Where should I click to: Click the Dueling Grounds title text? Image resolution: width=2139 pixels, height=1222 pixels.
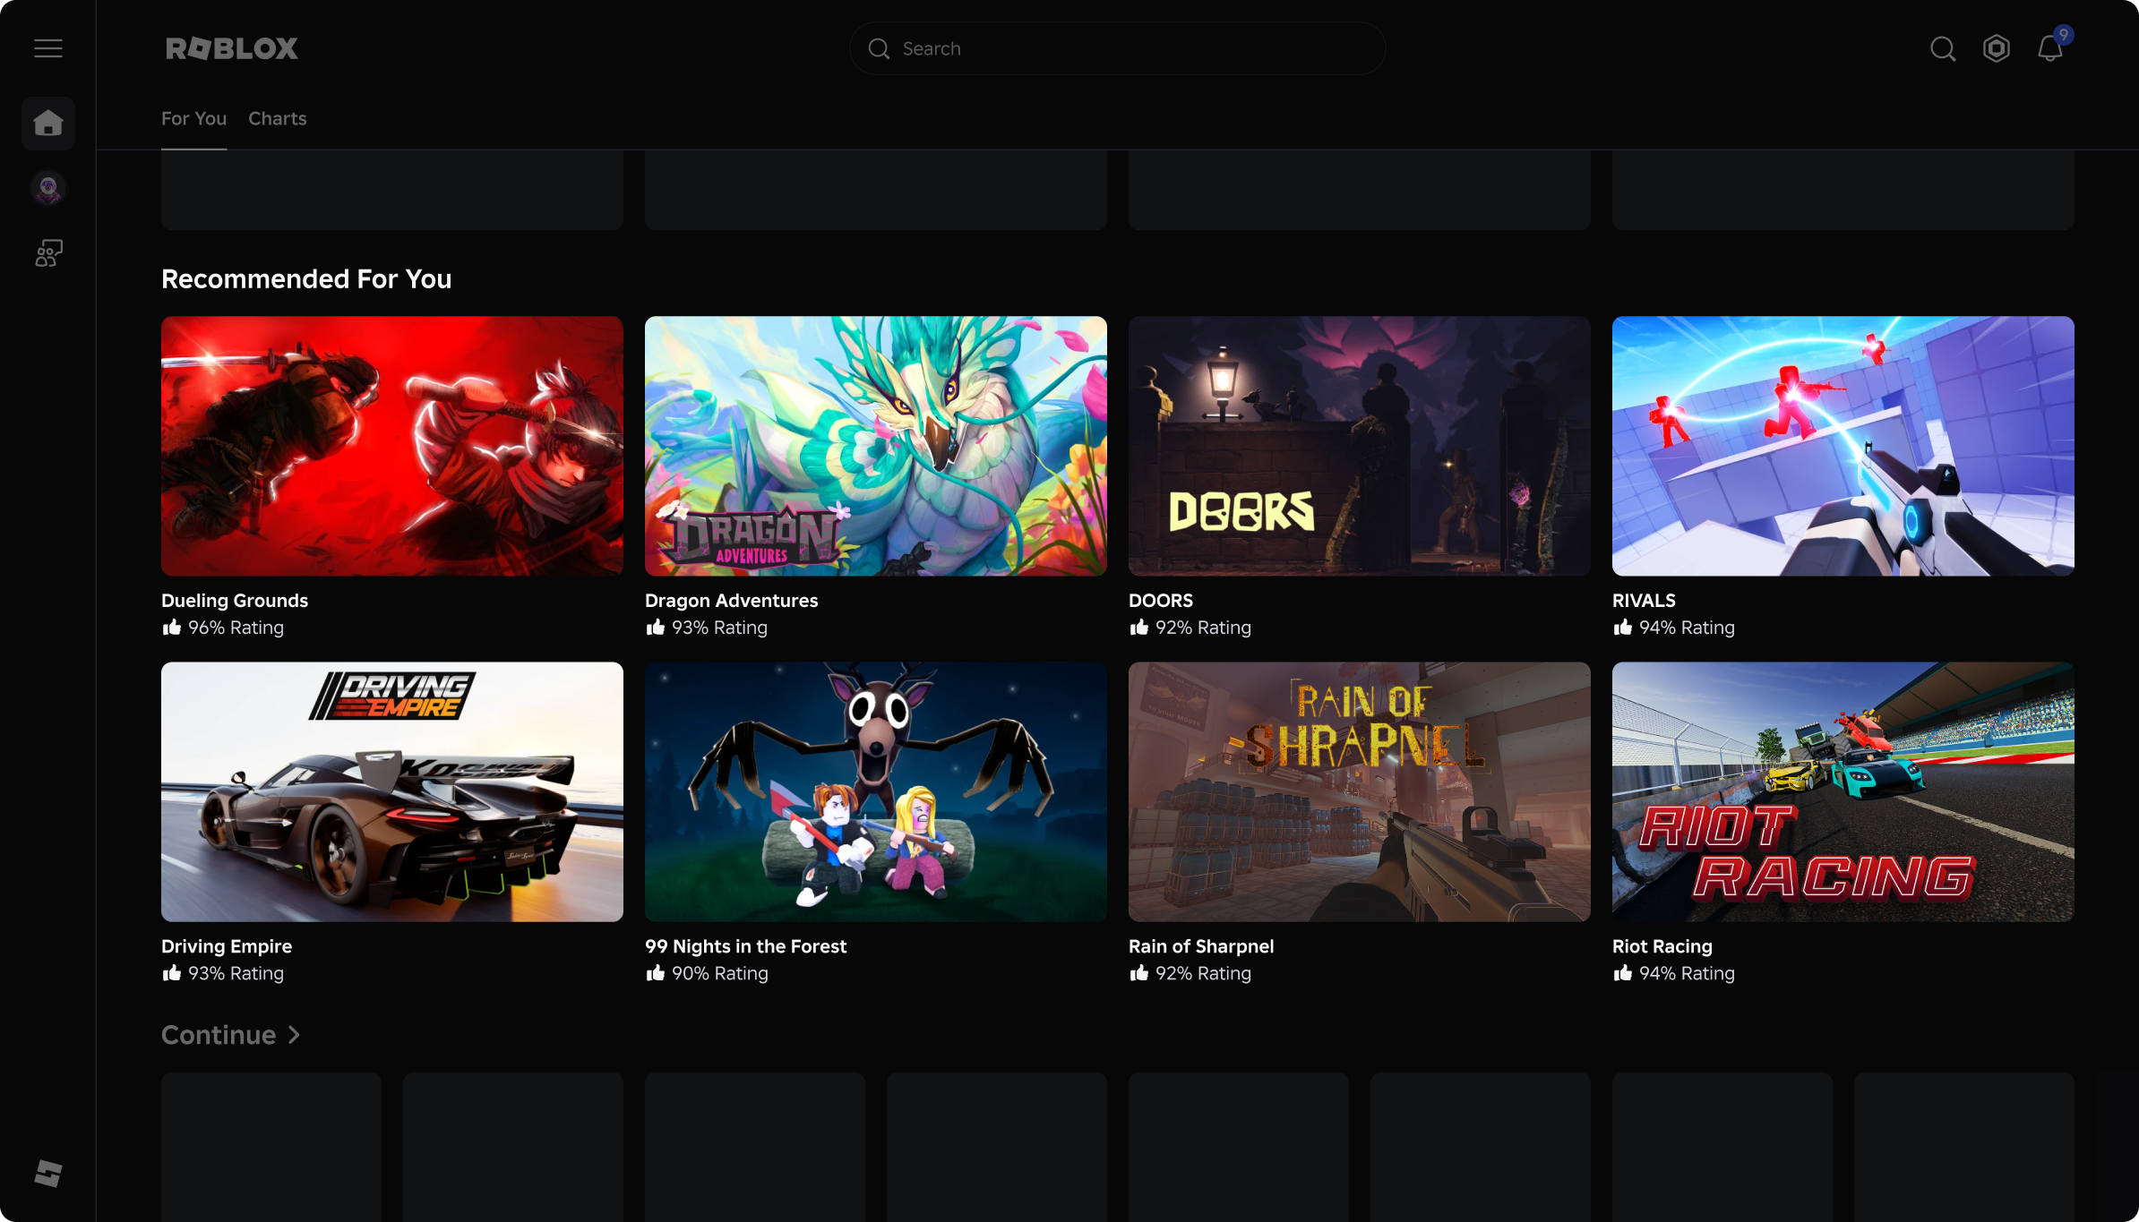(235, 601)
